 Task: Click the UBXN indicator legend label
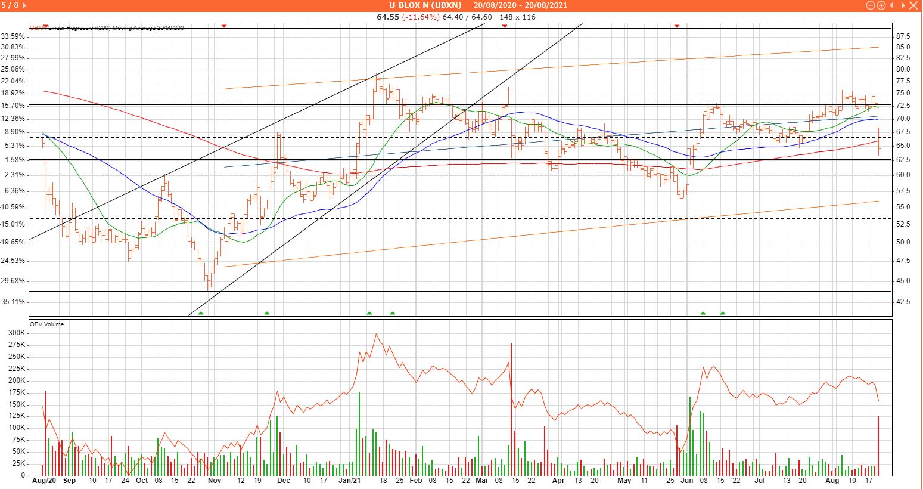(38, 27)
